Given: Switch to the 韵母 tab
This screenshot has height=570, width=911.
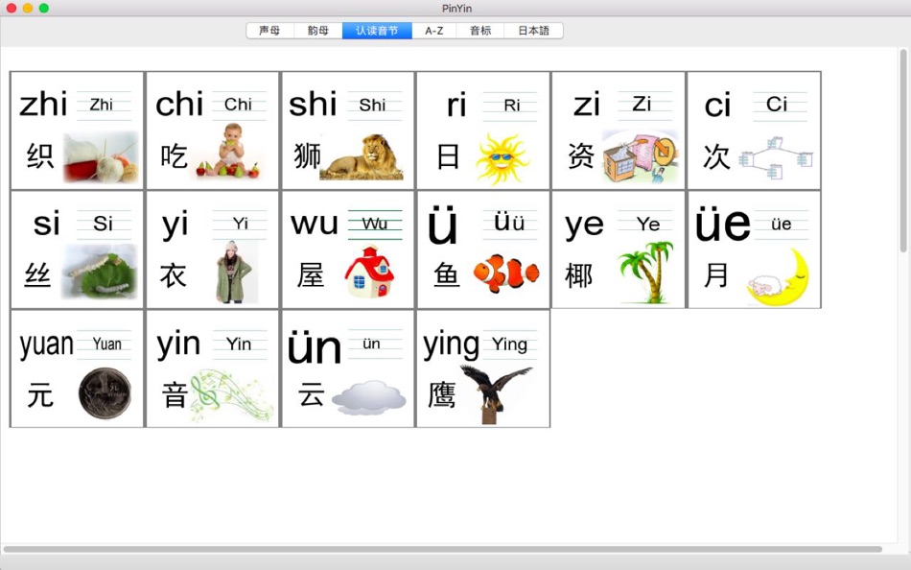Looking at the screenshot, I should (x=317, y=31).
